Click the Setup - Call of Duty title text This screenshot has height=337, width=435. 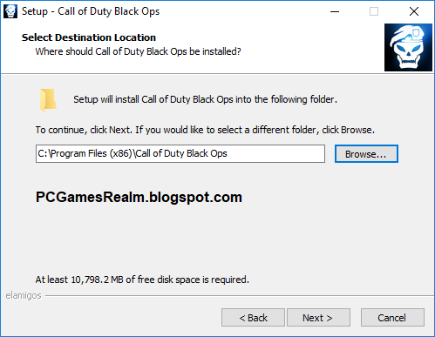[x=91, y=11]
